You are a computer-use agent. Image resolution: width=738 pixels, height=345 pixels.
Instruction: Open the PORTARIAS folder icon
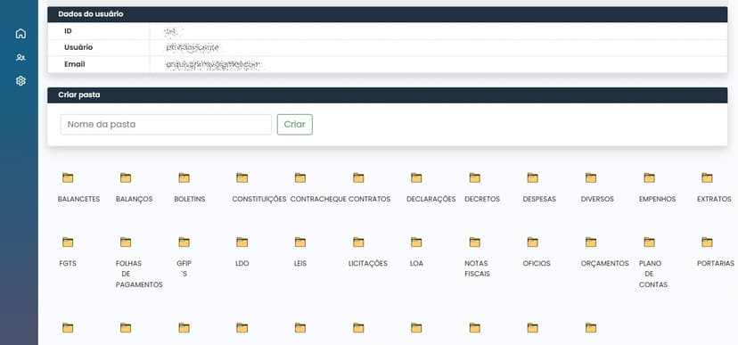(708, 242)
